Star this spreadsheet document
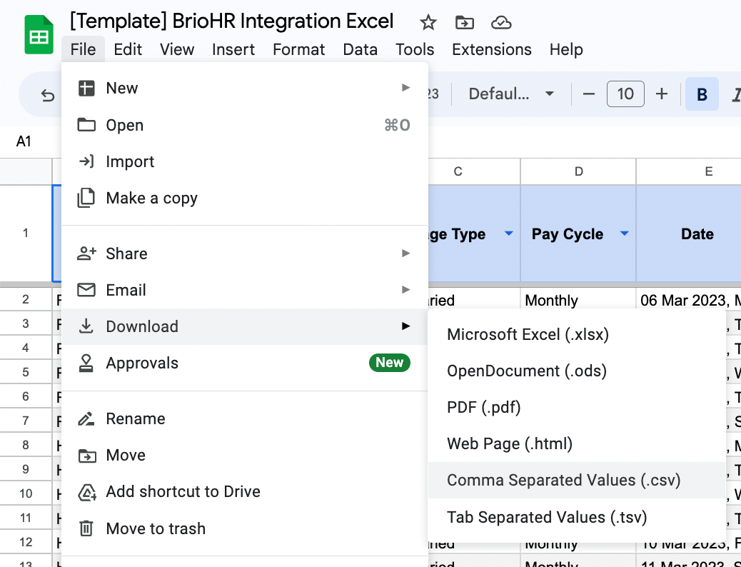Viewport: 741px width, 567px height. [x=428, y=22]
